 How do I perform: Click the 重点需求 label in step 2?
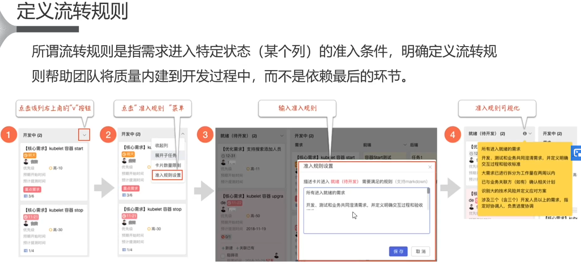tap(130, 188)
